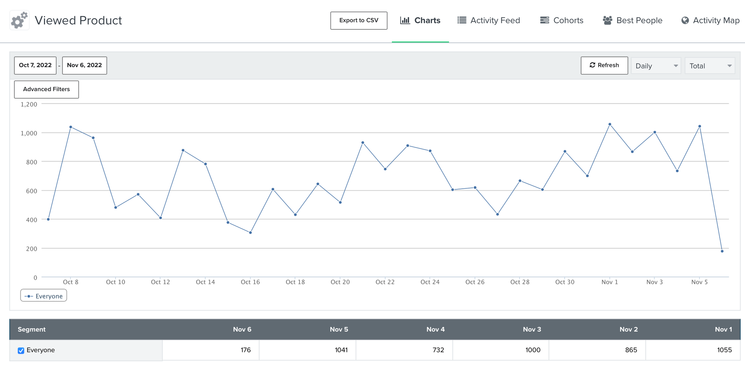The image size is (745, 365).
Task: Click the Nov 5 column header in table
Action: coord(339,330)
